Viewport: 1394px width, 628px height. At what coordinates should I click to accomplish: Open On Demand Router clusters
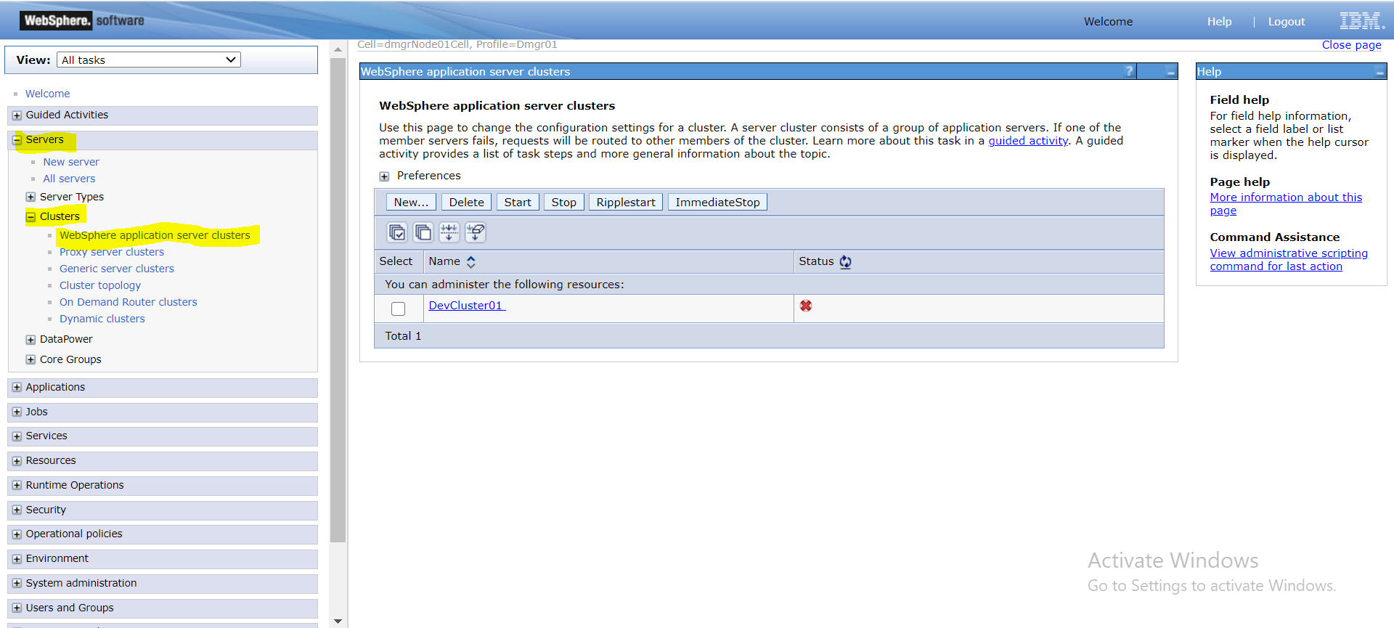pos(129,302)
